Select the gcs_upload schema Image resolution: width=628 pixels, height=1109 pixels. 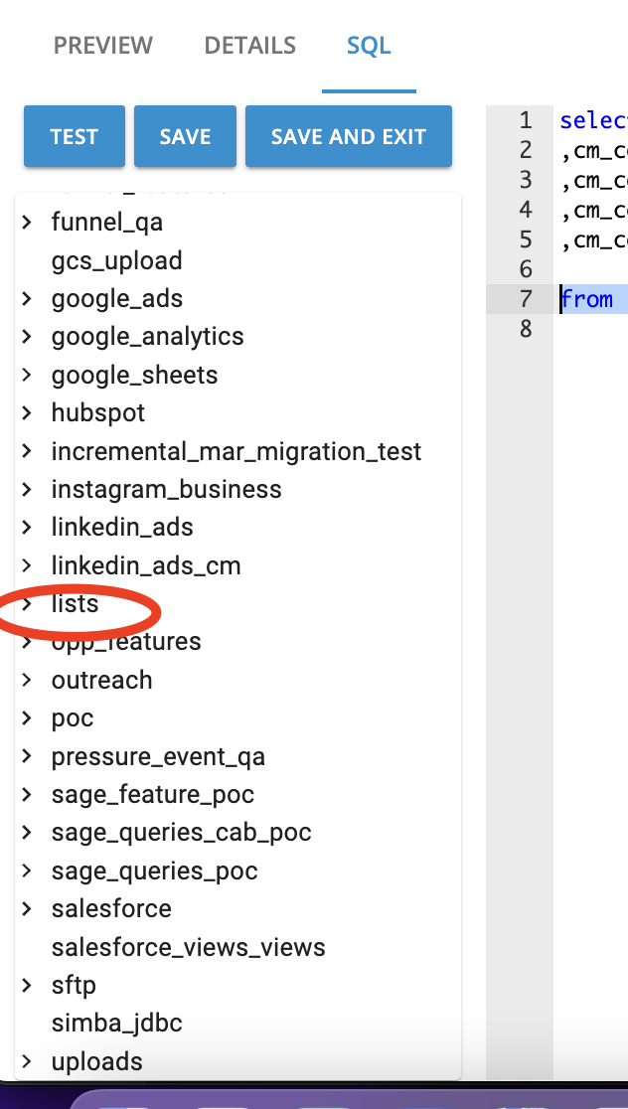coord(116,261)
